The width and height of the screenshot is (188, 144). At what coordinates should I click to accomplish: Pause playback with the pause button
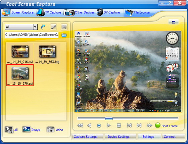[99, 126]
